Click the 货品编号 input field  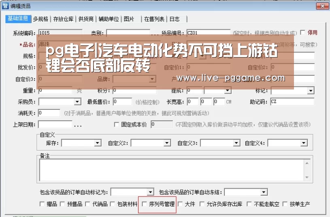pyautogui.click(x=209, y=33)
